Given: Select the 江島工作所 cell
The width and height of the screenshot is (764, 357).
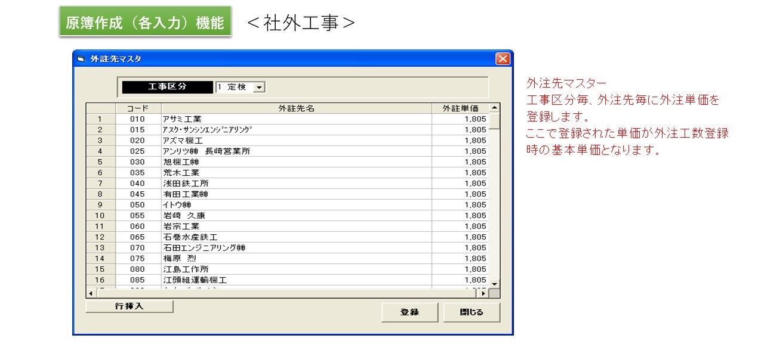Looking at the screenshot, I should [297, 269].
